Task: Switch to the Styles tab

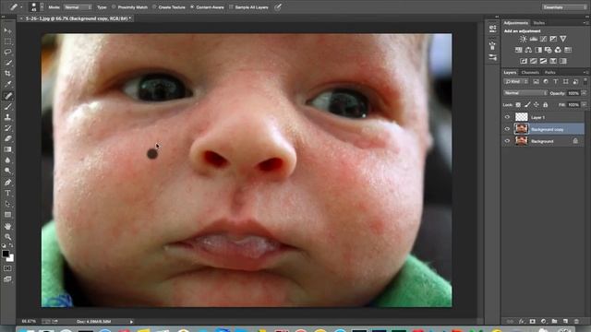Action: pos(538,23)
